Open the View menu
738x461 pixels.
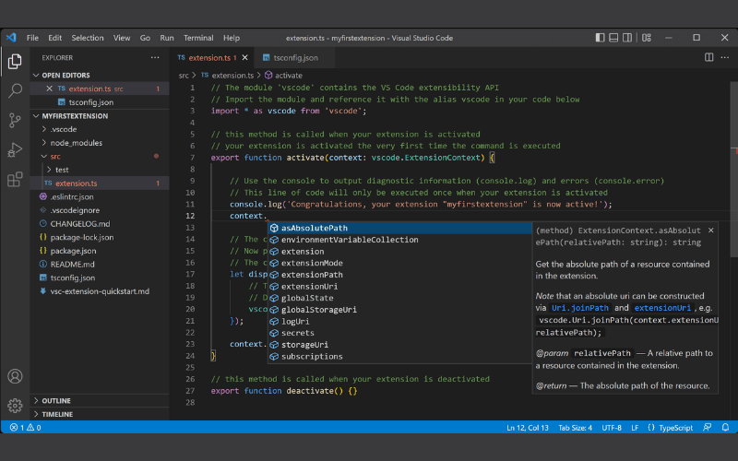click(x=122, y=38)
